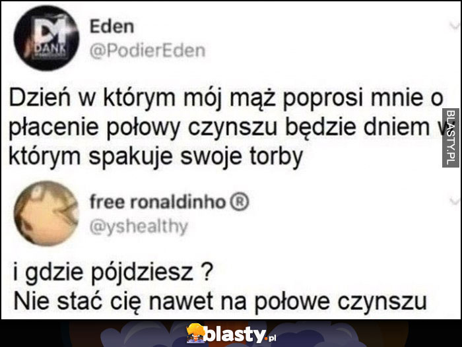This screenshot has height=347, width=462.
Task: Select the reply line 'Nie stać cię nawet'
Action: [113, 301]
